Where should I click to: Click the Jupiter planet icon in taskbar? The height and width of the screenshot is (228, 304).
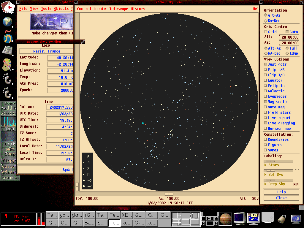point(225,219)
